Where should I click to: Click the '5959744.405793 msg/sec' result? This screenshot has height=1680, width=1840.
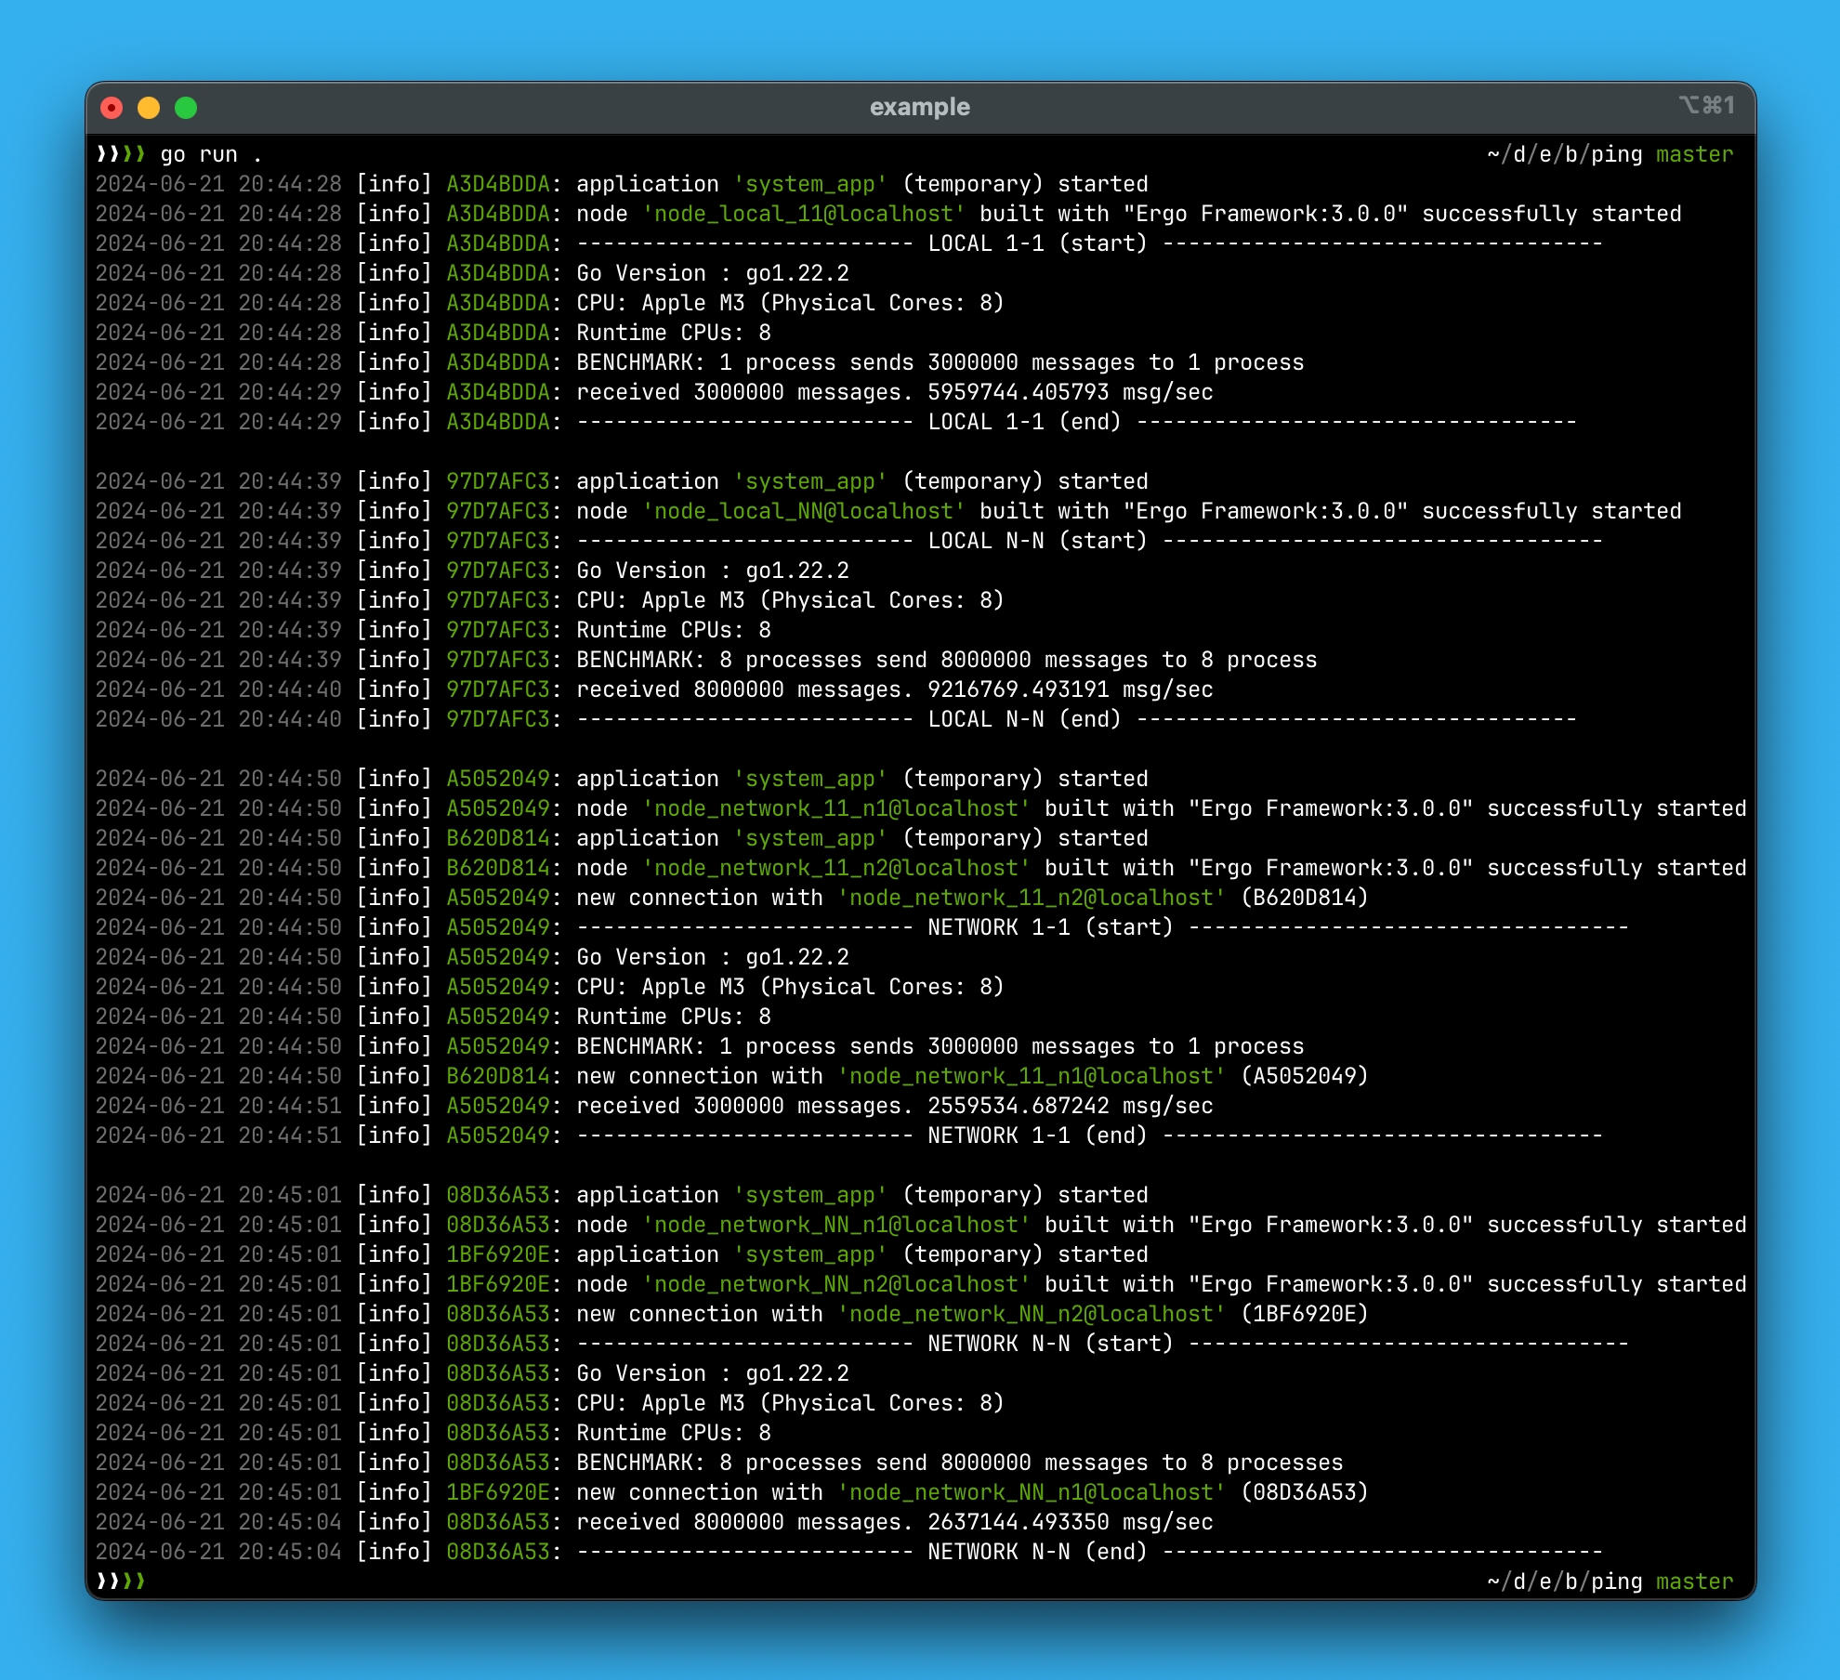coord(1070,392)
